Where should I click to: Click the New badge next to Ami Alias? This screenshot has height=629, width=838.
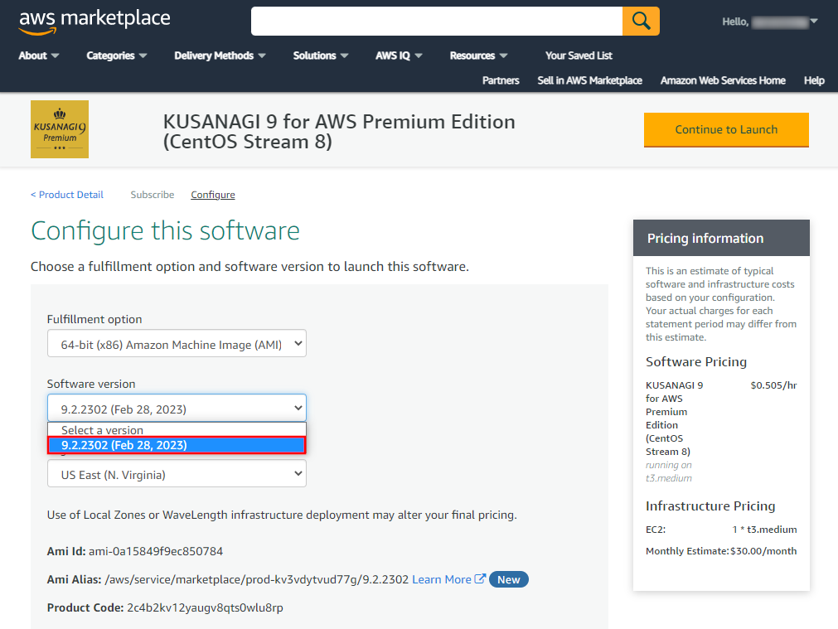(509, 579)
